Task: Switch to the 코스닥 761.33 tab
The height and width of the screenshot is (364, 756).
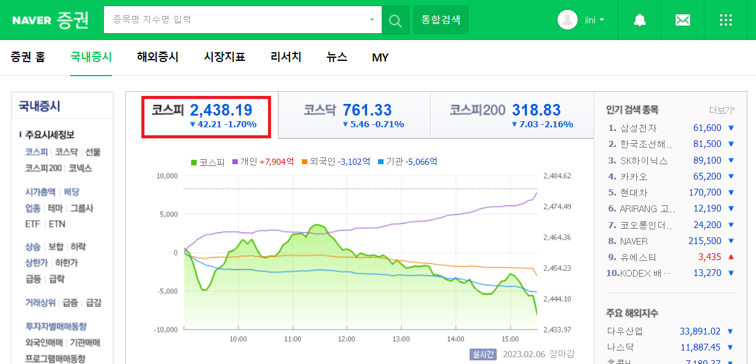Action: point(354,116)
